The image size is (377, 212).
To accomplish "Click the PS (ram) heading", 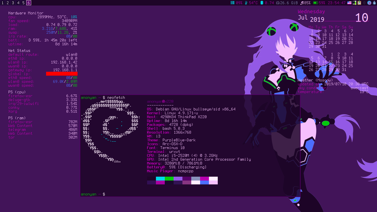I will [17, 118].
